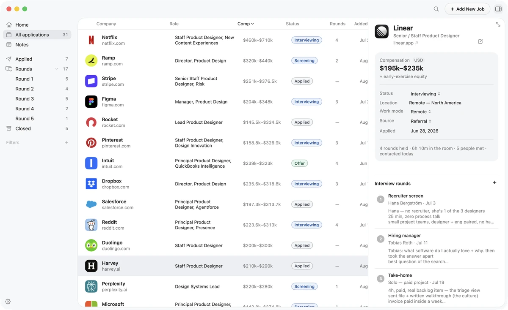This screenshot has width=508, height=310.
Task: Open the Hiring manager round entry
Action: (x=436, y=248)
